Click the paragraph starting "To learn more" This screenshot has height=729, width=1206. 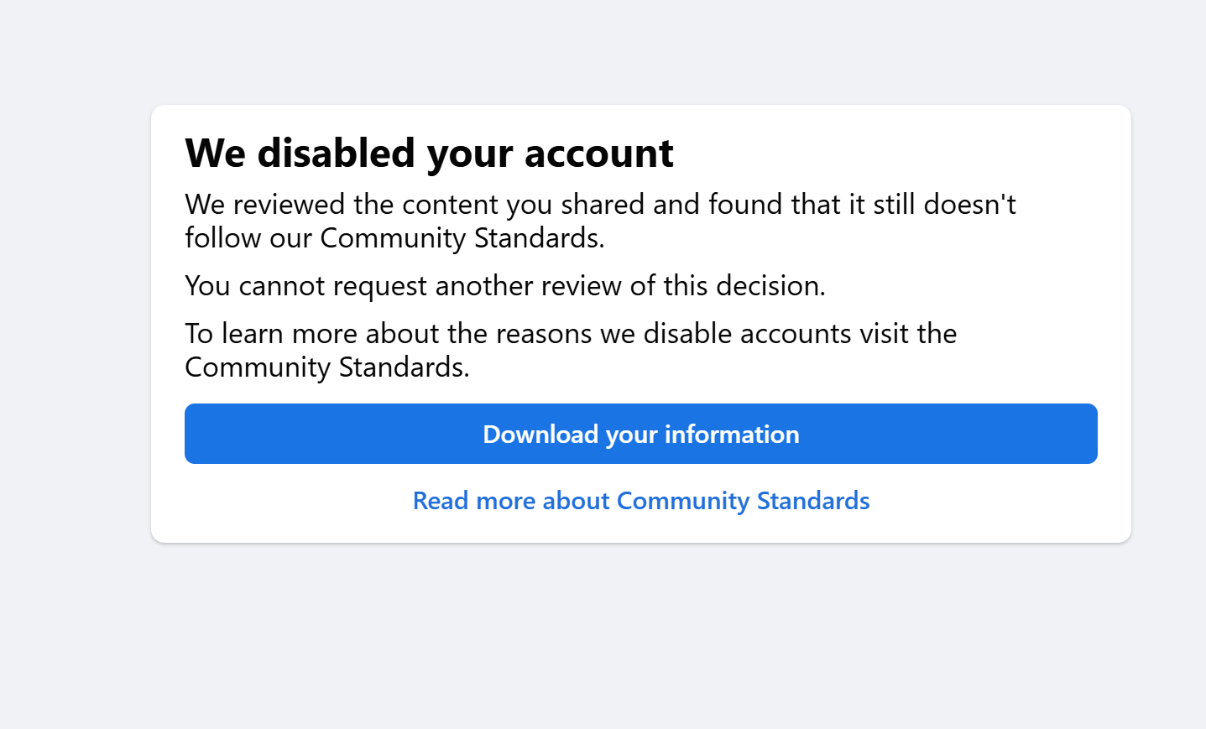point(571,350)
